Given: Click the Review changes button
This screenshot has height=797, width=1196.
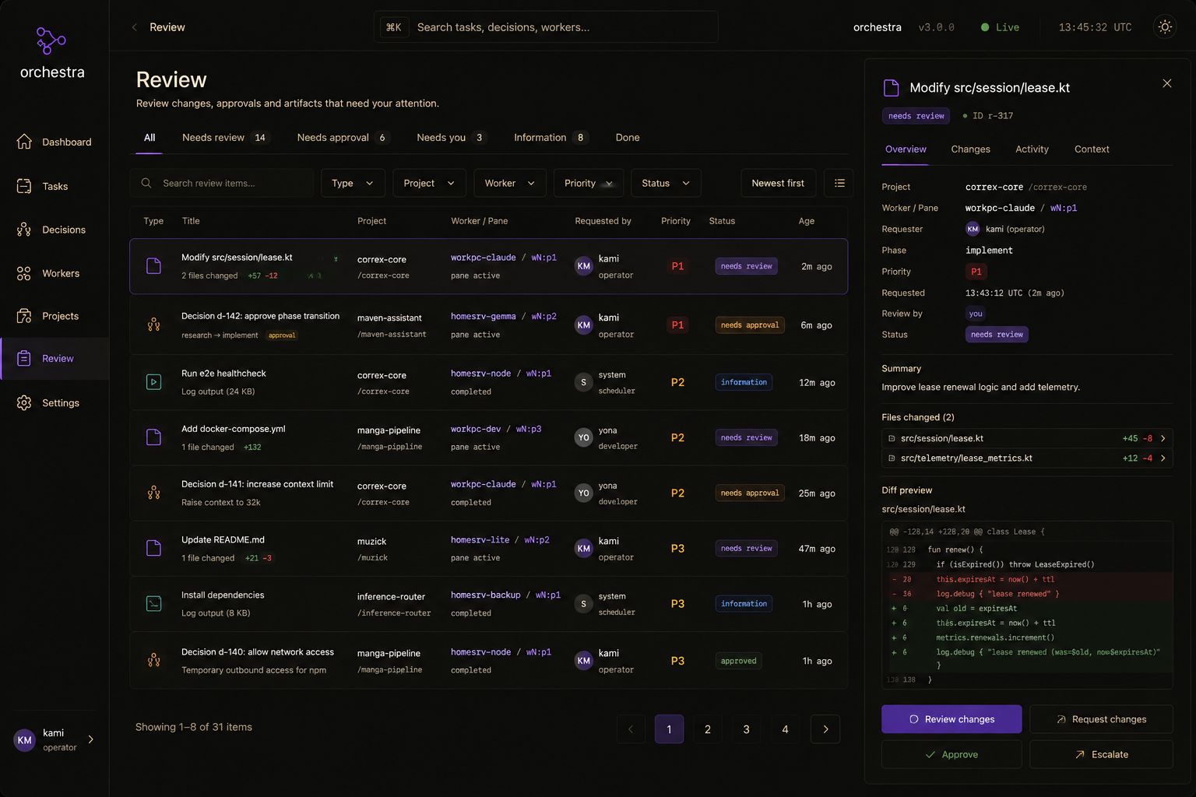Looking at the screenshot, I should click(x=952, y=719).
